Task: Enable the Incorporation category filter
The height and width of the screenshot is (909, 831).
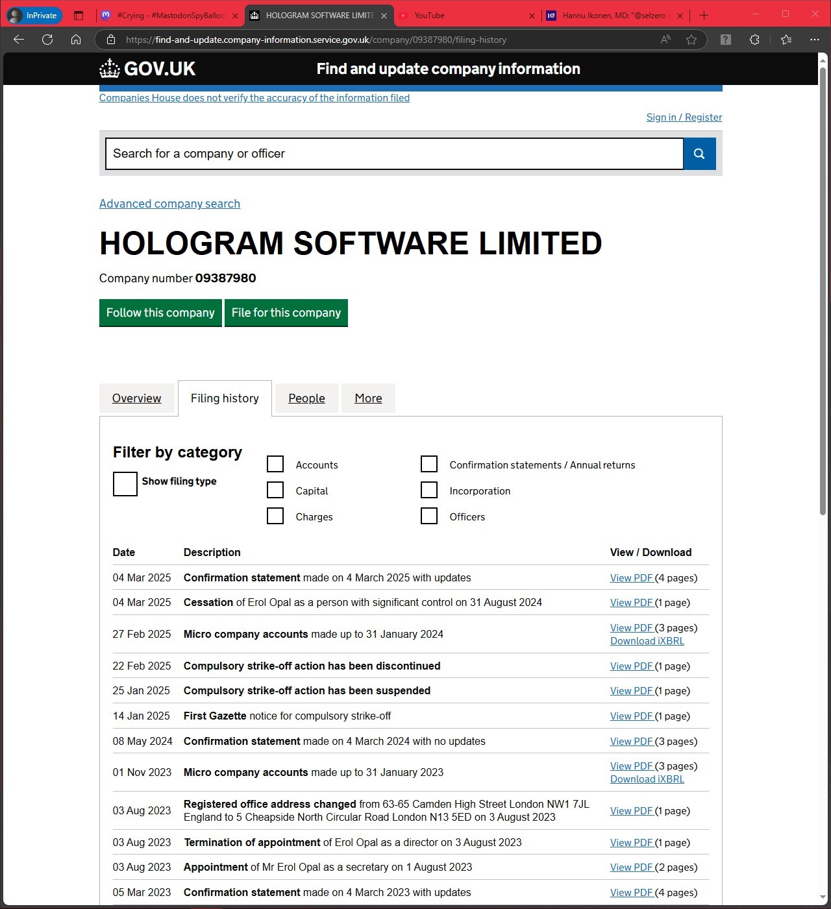Action: [x=429, y=490]
